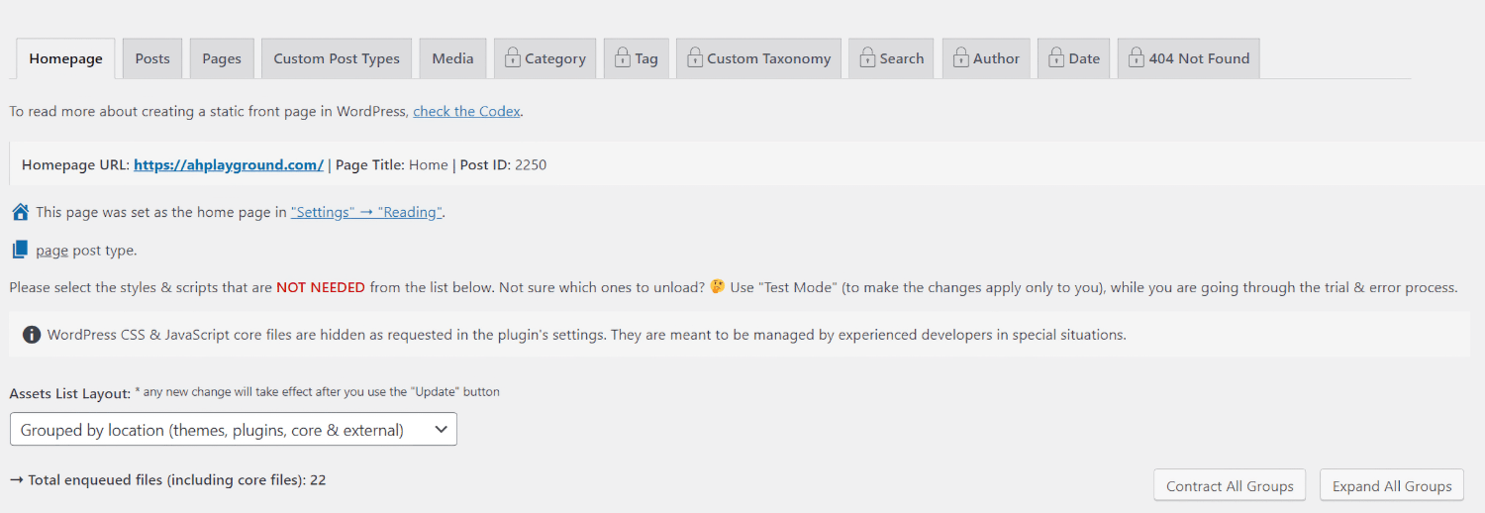Switch to the Author tab
Screen dimensions: 1485x513
[x=986, y=58]
